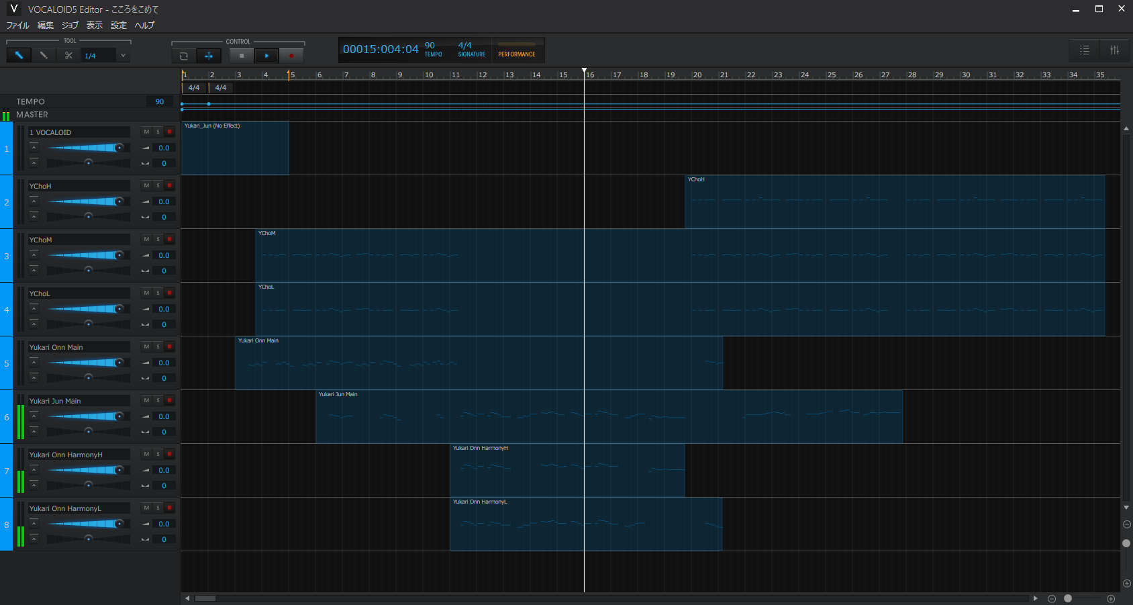Expand volume arrow on 1 VOCALOID track

(34, 147)
